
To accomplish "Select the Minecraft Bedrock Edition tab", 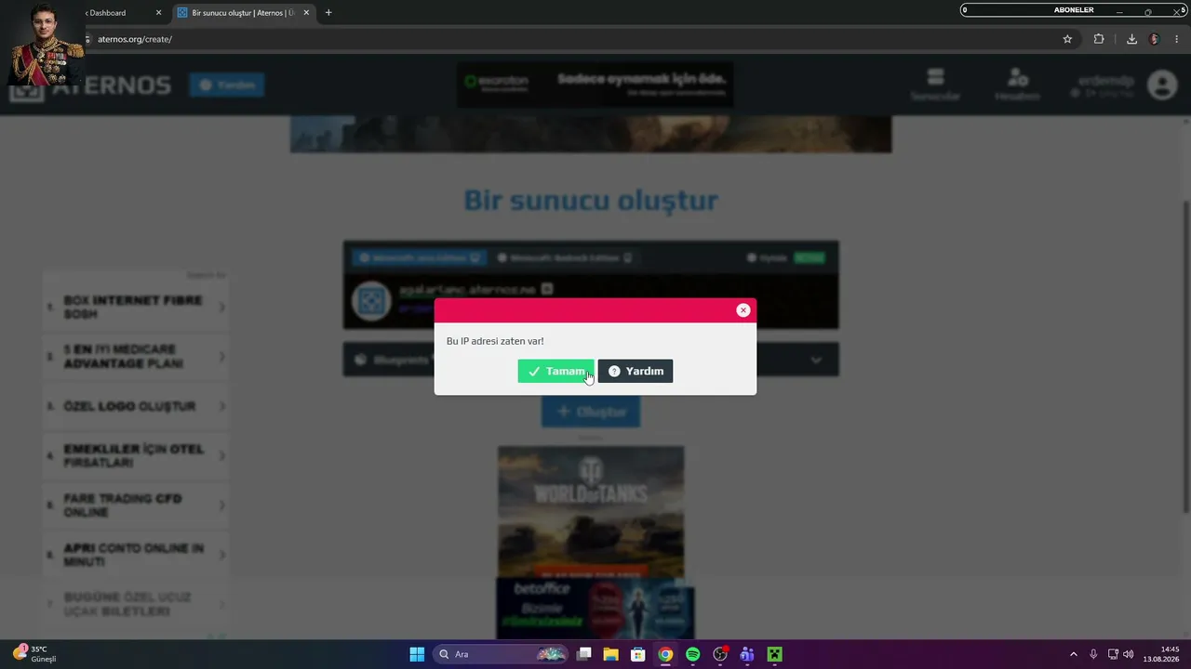I will tap(565, 257).
